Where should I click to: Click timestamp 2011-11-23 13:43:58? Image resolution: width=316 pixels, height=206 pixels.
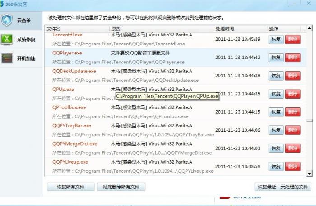tap(237, 167)
